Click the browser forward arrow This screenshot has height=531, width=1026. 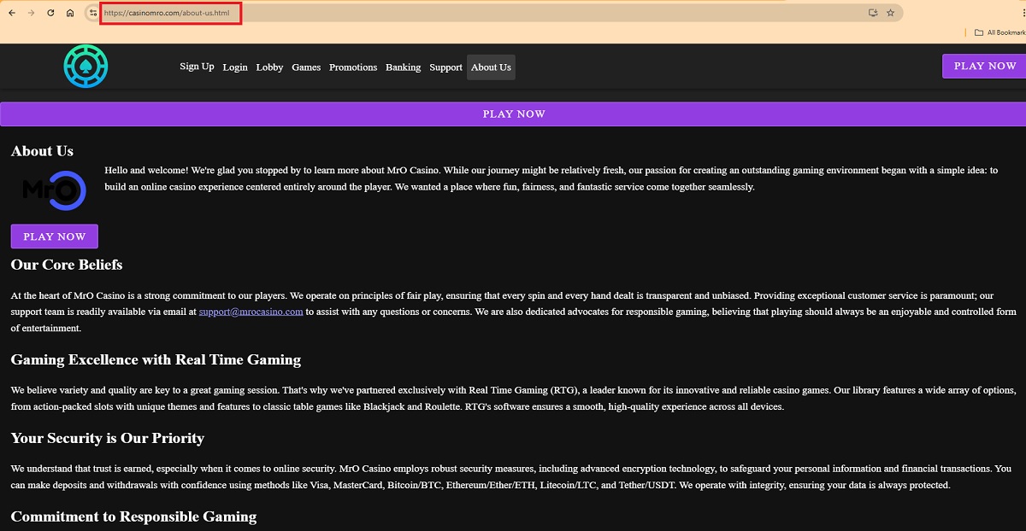pos(32,13)
